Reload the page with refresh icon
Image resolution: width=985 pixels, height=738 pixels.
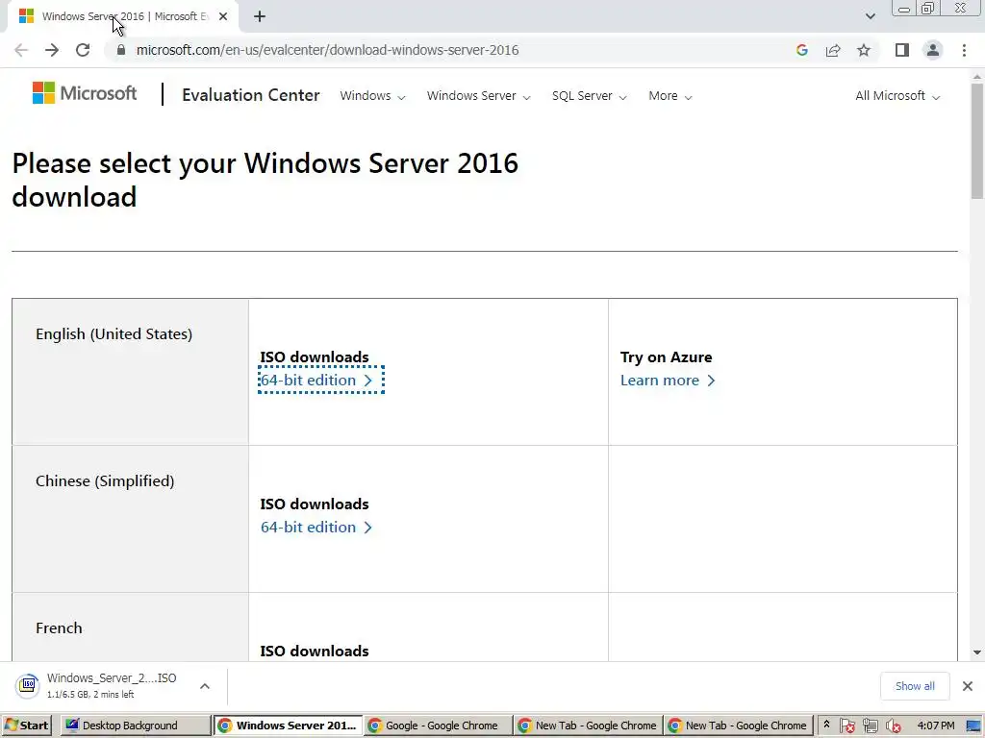coord(83,50)
